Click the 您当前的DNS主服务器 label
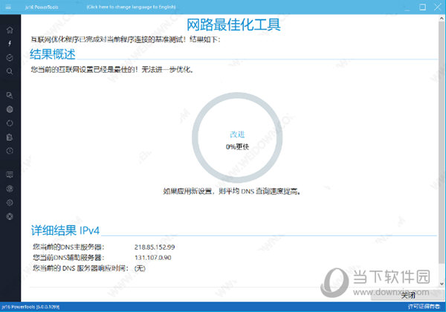Image resolution: width=446 pixels, height=312 pixels. (68, 247)
